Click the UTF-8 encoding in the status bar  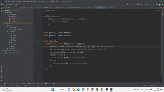coord(152,86)
